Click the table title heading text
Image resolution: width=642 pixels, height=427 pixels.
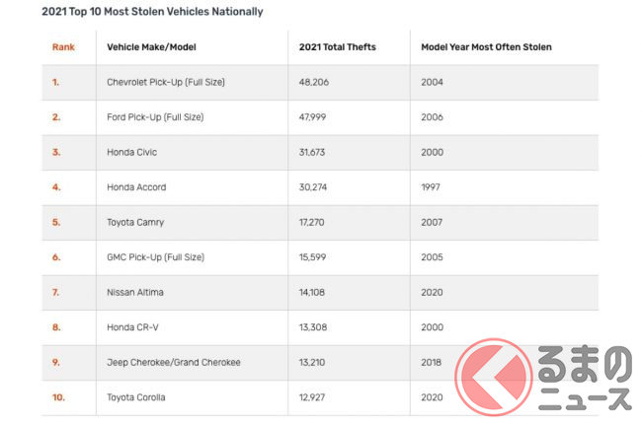(x=138, y=11)
